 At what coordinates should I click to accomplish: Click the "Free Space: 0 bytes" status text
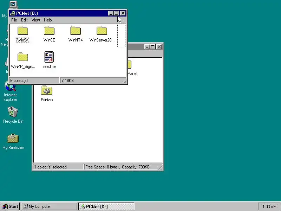pos(102,167)
